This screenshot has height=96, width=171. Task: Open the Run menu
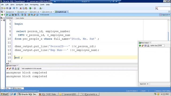point(26,5)
